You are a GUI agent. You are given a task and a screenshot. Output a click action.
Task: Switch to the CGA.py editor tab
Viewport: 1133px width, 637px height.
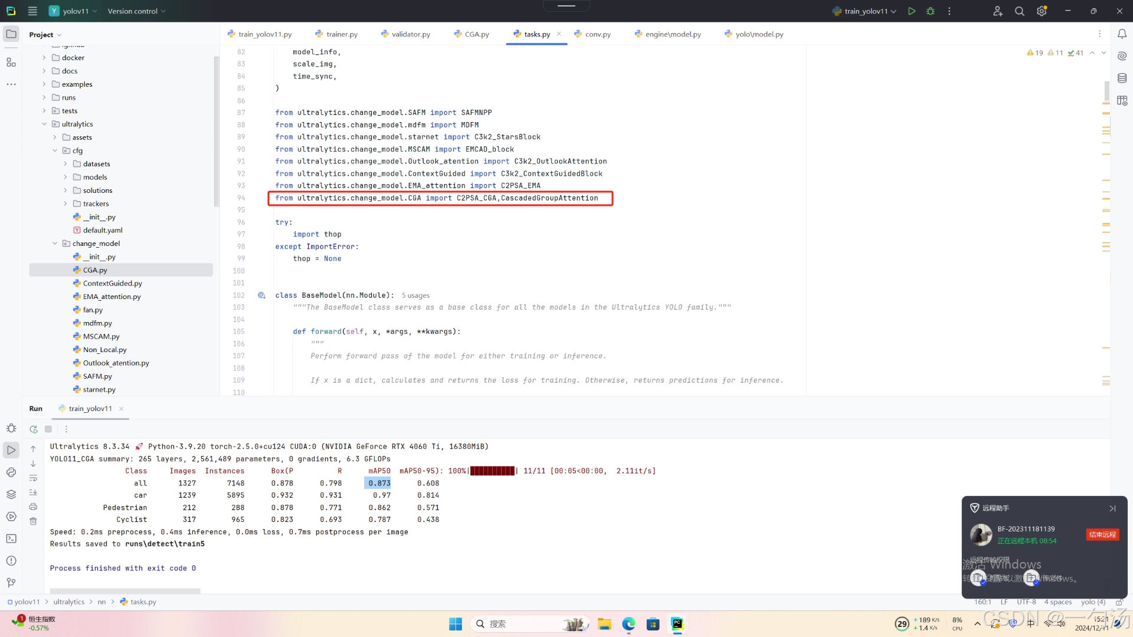(472, 34)
